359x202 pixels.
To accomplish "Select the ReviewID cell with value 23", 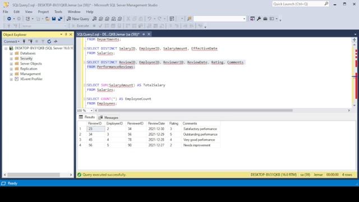I will click(96, 129).
